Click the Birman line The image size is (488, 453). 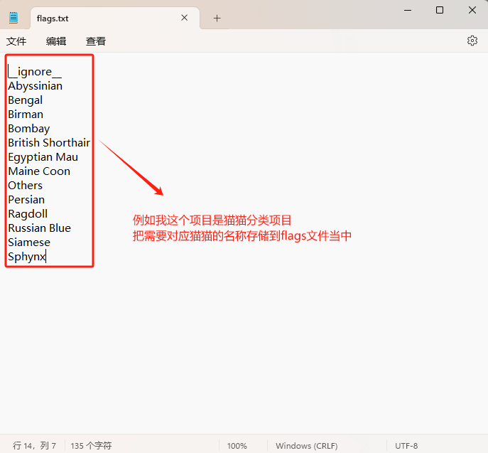[x=26, y=114]
